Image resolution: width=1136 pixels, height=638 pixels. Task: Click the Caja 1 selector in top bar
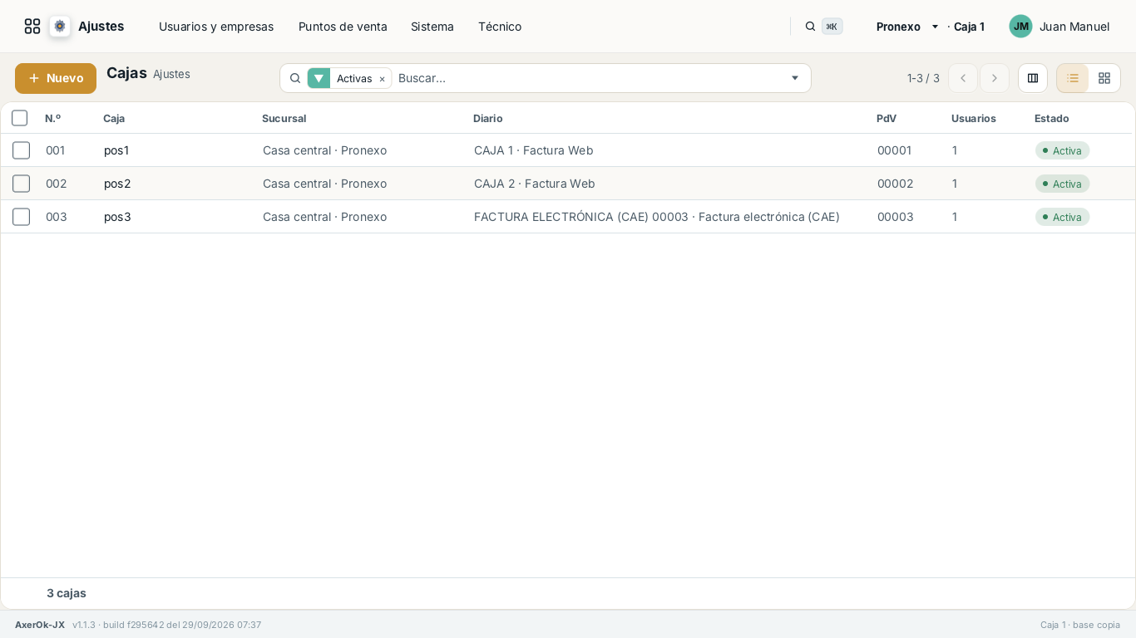969,27
